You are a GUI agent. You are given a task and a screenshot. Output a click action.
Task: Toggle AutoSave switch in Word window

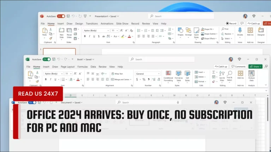[32, 102]
